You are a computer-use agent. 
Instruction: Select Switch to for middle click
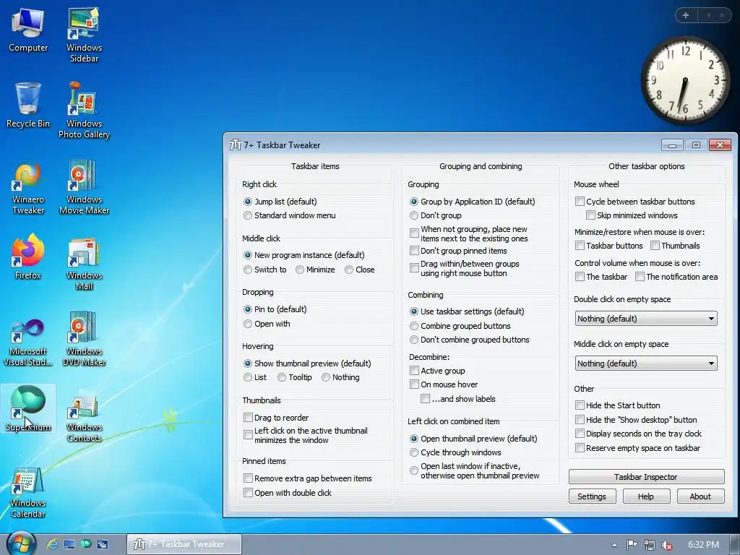point(264,270)
